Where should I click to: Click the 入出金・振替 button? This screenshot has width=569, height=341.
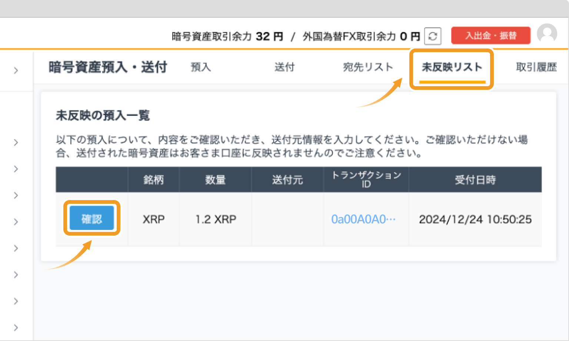tap(491, 36)
